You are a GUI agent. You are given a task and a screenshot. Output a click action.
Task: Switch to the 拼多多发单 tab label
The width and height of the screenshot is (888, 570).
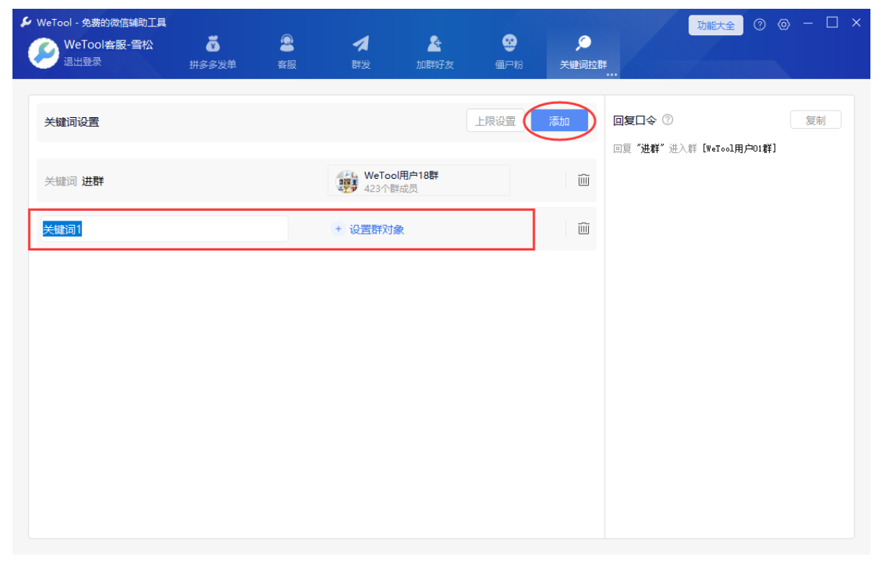click(213, 64)
